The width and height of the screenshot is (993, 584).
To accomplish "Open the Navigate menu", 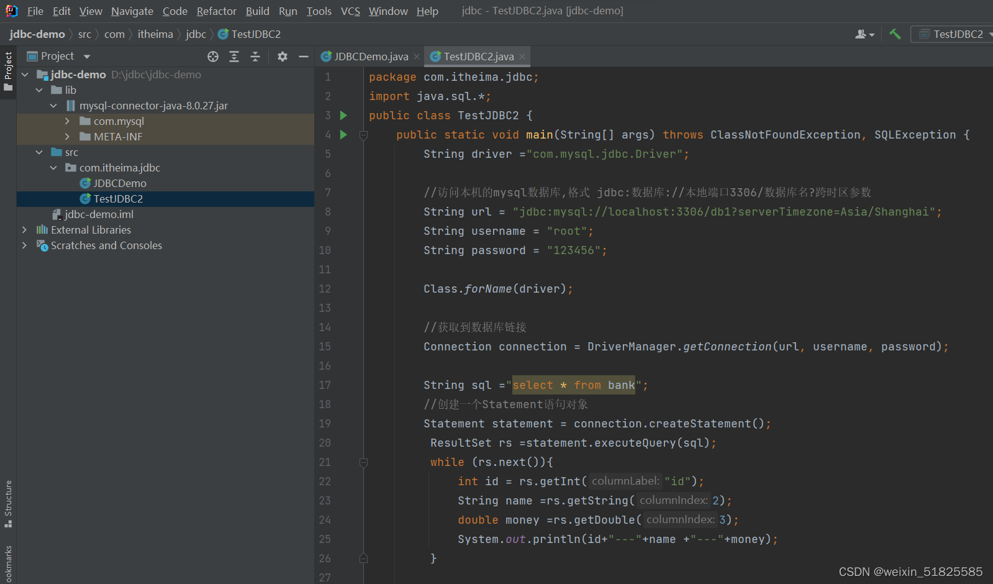I will 132,11.
